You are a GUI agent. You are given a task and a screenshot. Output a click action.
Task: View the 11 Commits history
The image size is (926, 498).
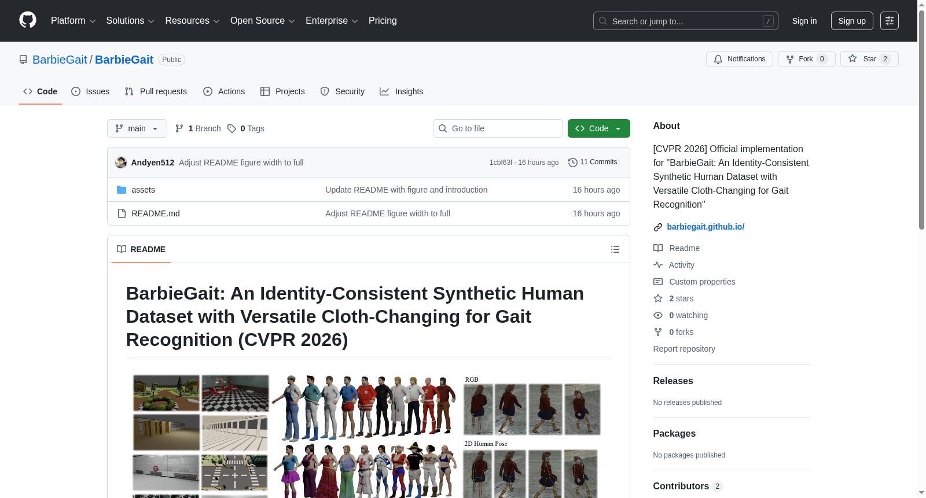coord(593,163)
